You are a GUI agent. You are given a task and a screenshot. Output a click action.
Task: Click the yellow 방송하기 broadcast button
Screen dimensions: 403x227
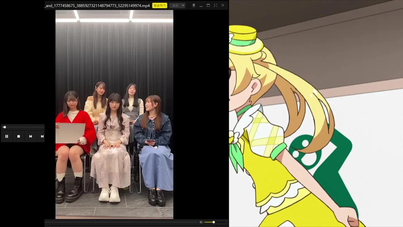click(160, 5)
